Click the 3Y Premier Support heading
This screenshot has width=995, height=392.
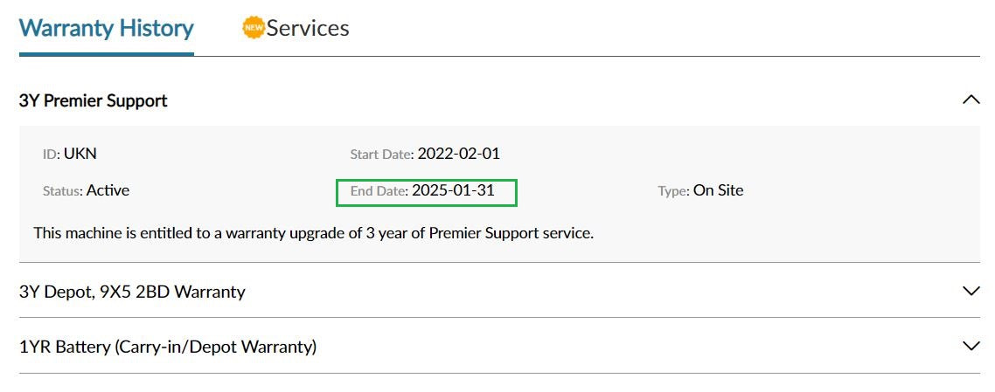[93, 100]
